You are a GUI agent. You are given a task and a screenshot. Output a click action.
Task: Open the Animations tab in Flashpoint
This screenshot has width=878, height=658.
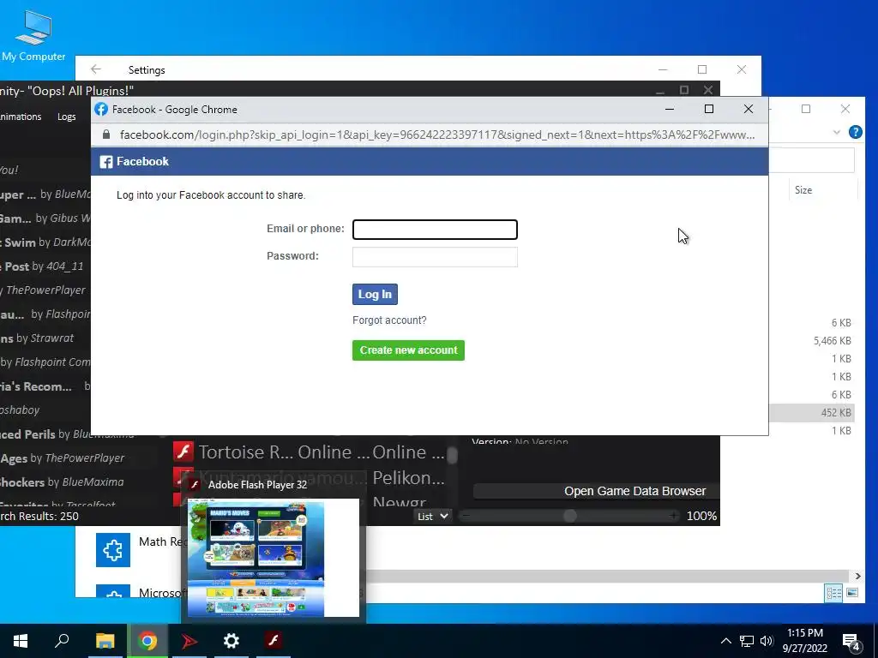pos(21,117)
